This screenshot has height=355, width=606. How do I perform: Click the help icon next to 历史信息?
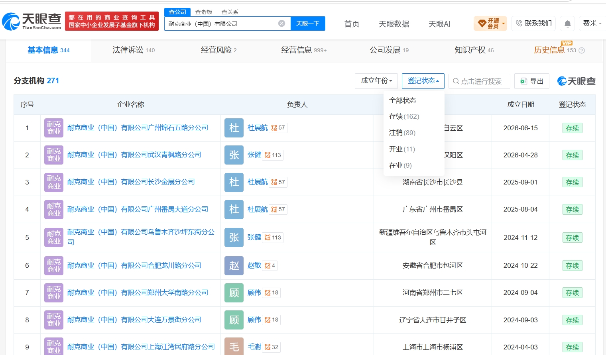[x=582, y=51]
